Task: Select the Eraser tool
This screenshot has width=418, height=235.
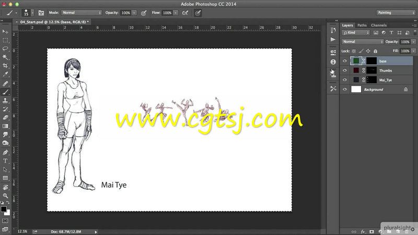Action: tap(5, 118)
